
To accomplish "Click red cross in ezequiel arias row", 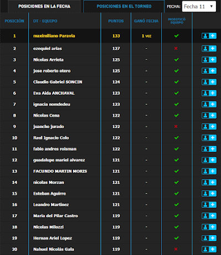I will [x=176, y=48].
